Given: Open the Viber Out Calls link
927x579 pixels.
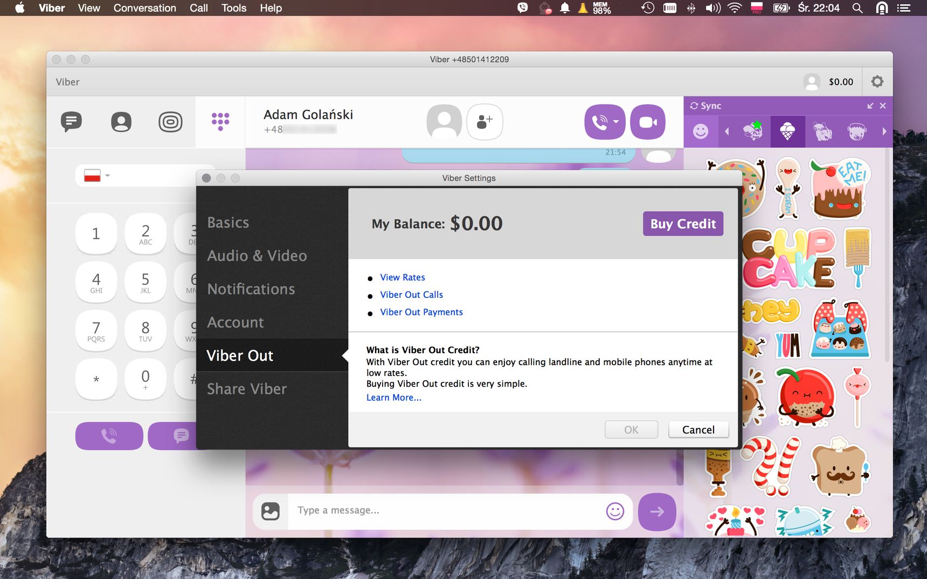Looking at the screenshot, I should [411, 295].
